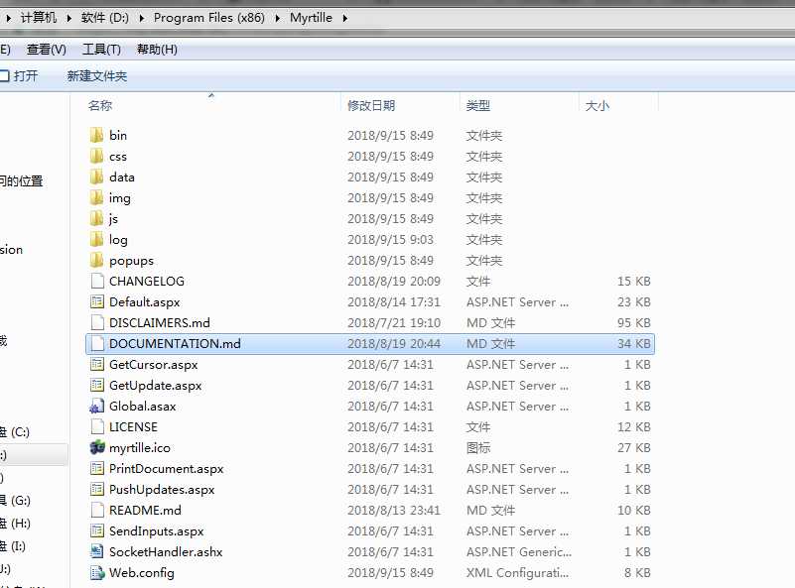This screenshot has height=588, width=795.
Task: Click the LICENSE file icon
Action: (97, 426)
